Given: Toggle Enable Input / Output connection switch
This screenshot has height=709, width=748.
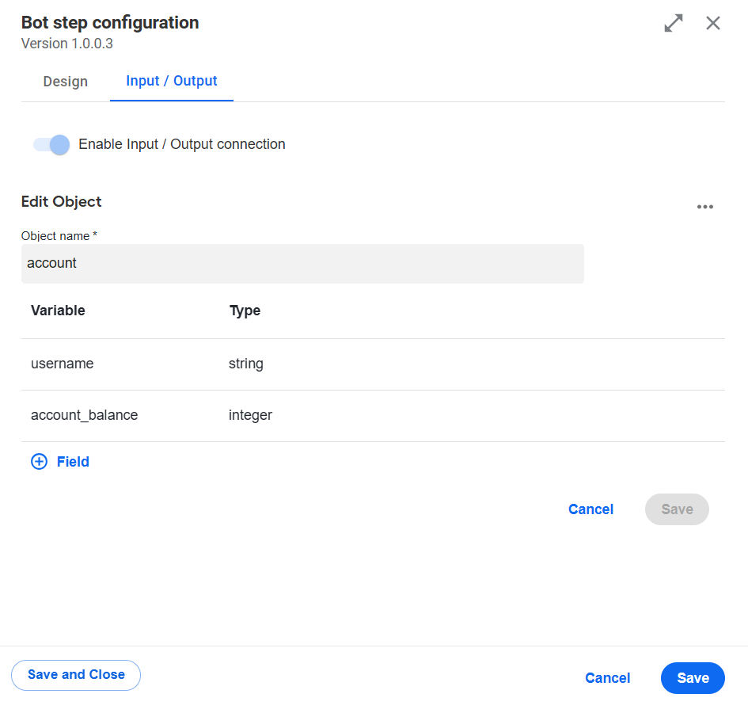Looking at the screenshot, I should 51,144.
